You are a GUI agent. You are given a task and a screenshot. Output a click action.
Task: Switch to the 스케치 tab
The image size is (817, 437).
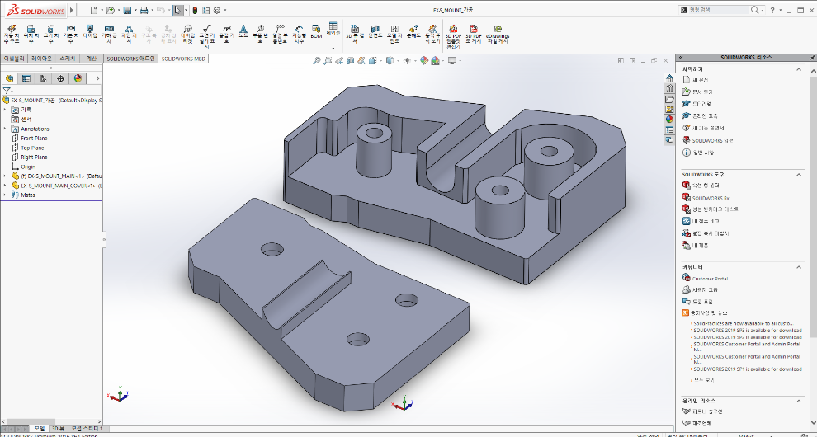pyautogui.click(x=68, y=59)
